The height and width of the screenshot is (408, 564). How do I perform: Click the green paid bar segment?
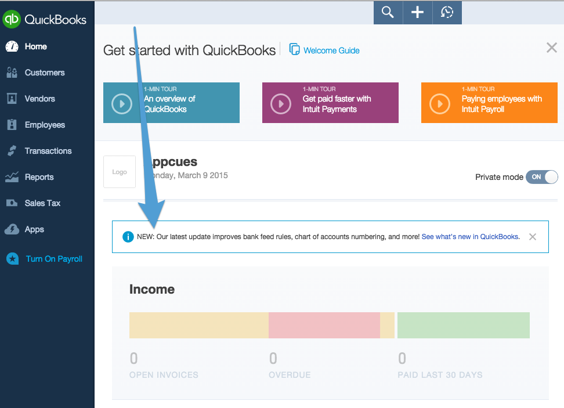click(x=464, y=325)
